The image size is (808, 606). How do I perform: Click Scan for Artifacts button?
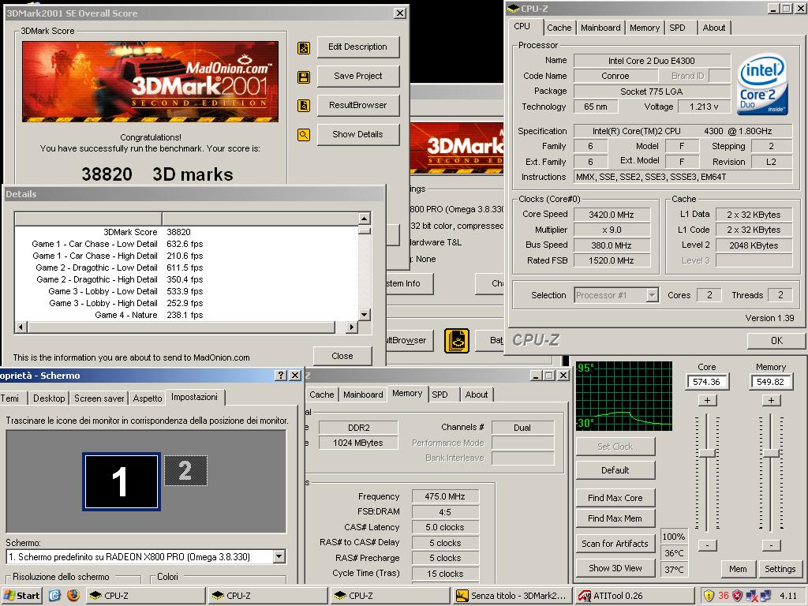[x=615, y=544]
